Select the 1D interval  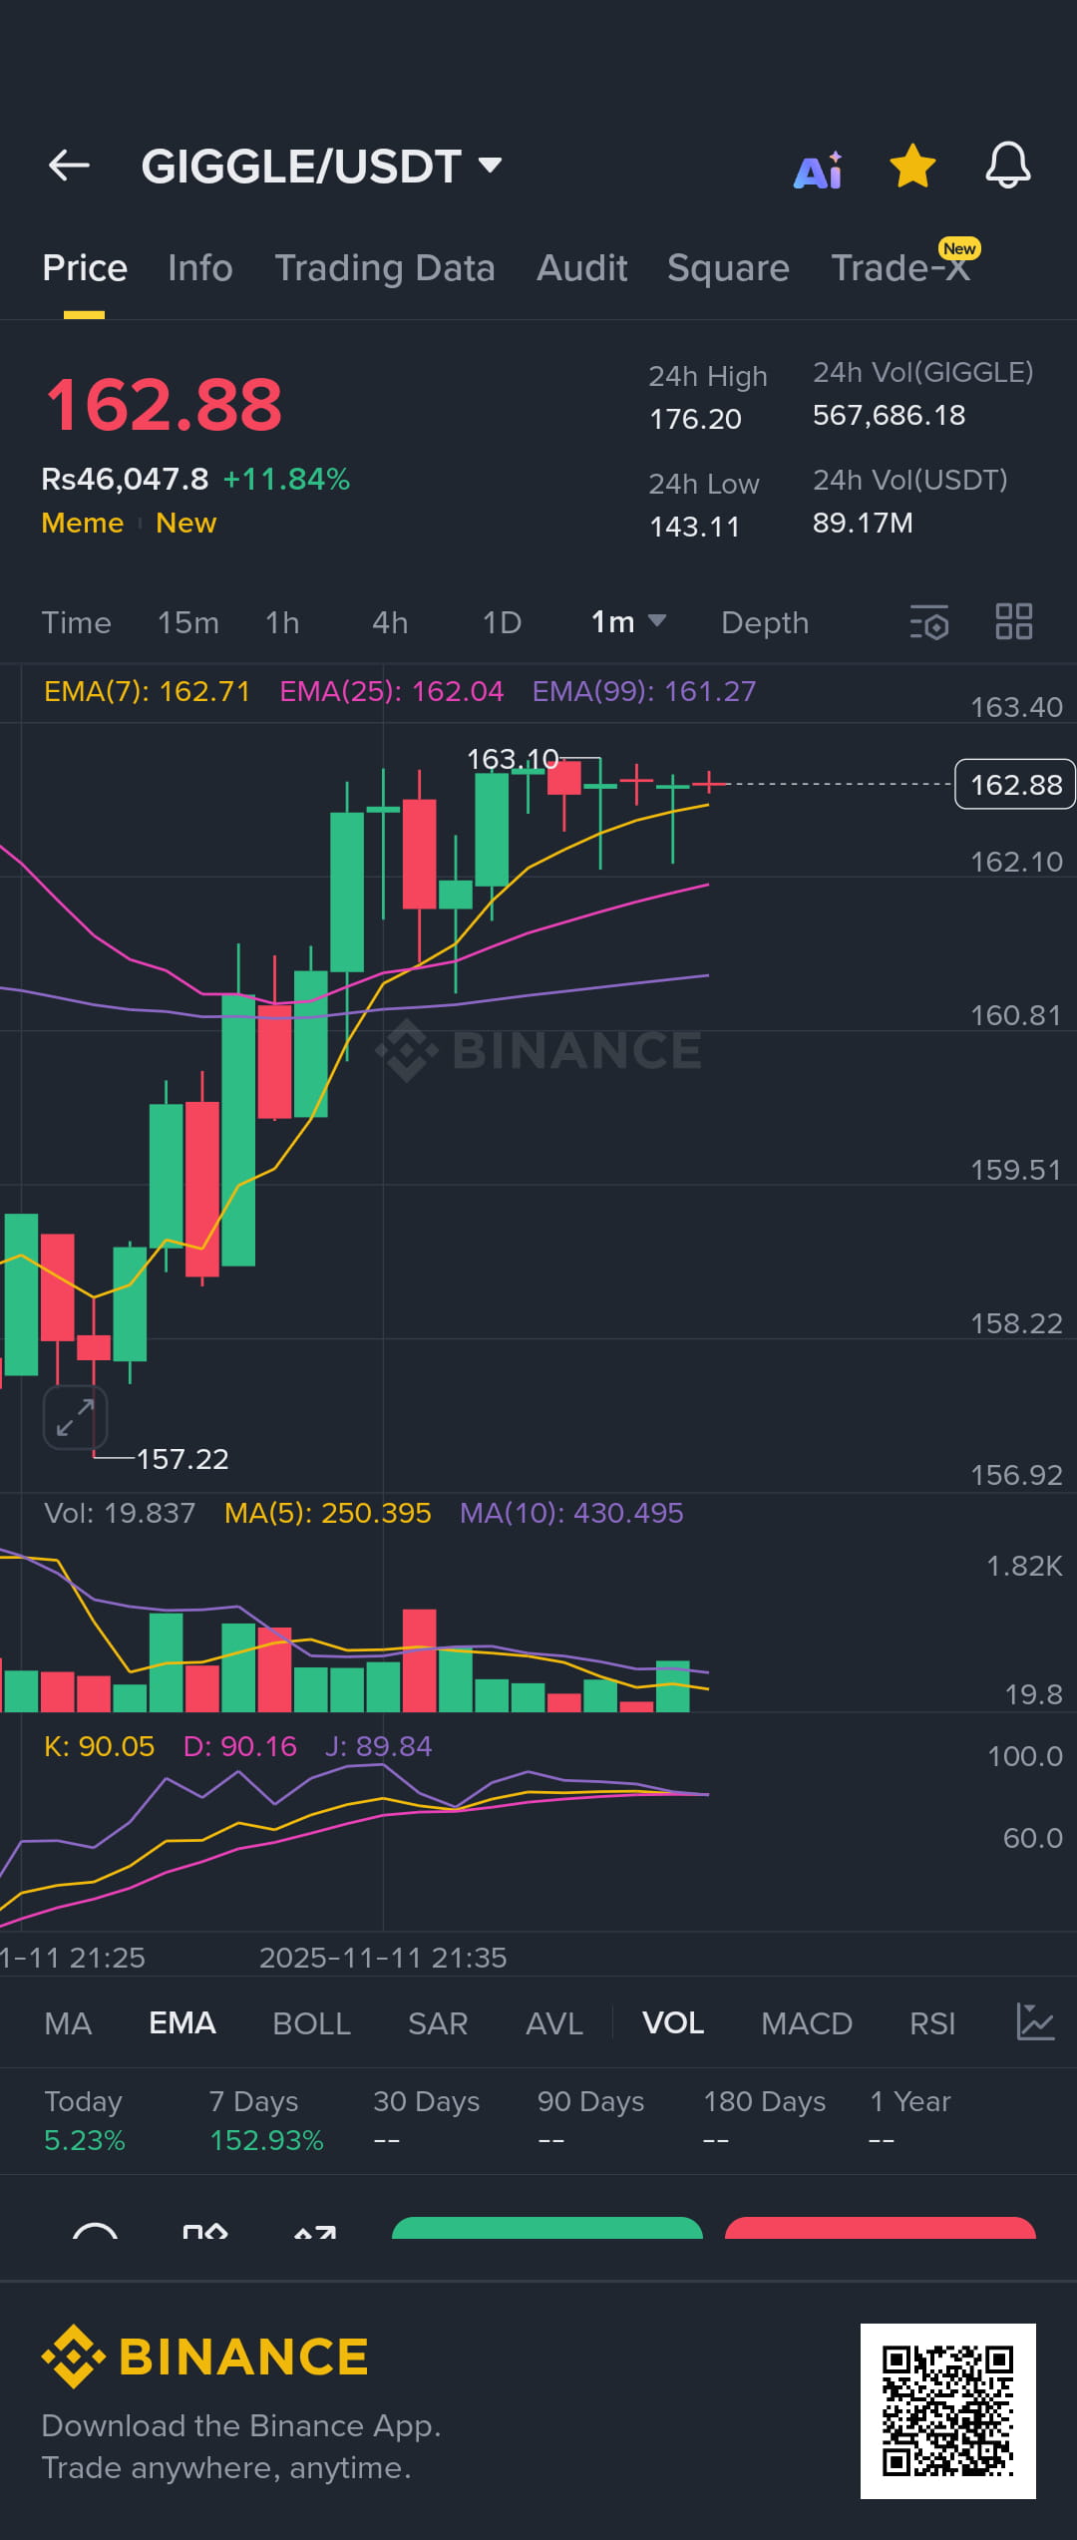point(503,623)
